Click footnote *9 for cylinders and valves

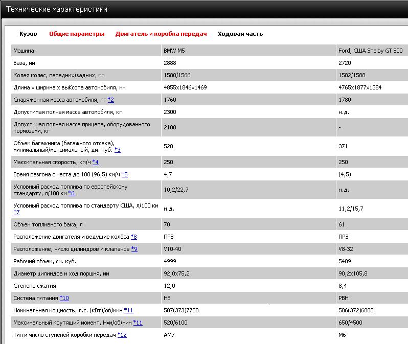(134, 249)
